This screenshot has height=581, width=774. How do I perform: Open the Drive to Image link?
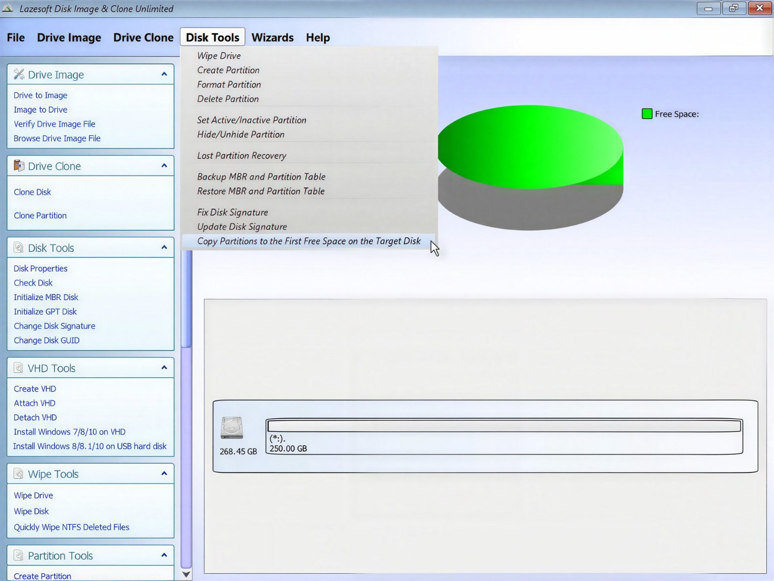coord(41,95)
